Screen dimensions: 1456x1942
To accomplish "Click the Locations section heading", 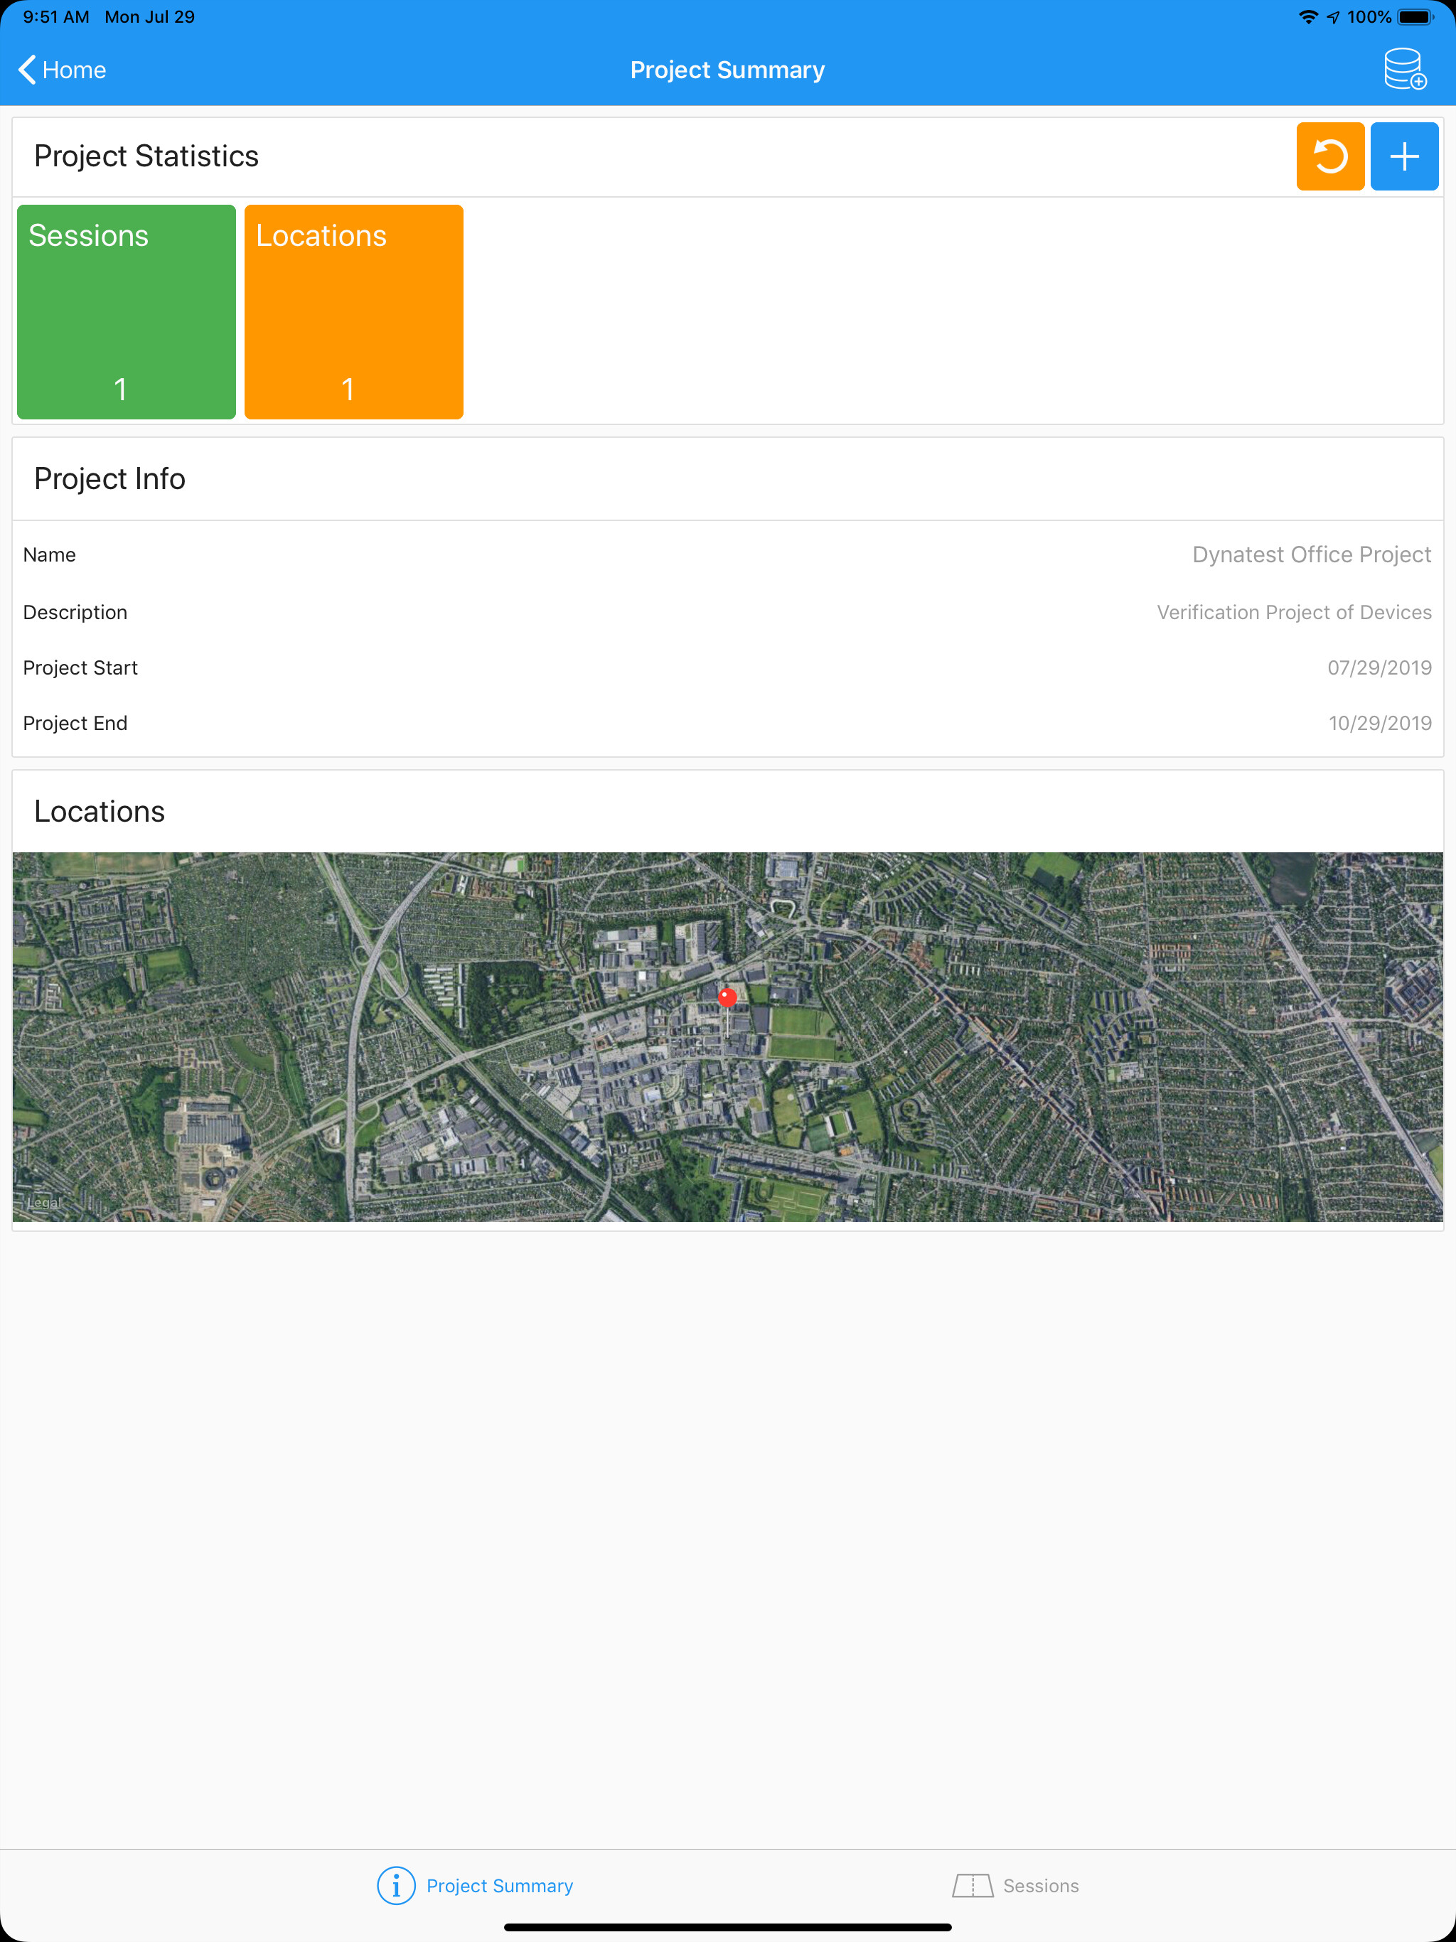I will pyautogui.click(x=100, y=811).
